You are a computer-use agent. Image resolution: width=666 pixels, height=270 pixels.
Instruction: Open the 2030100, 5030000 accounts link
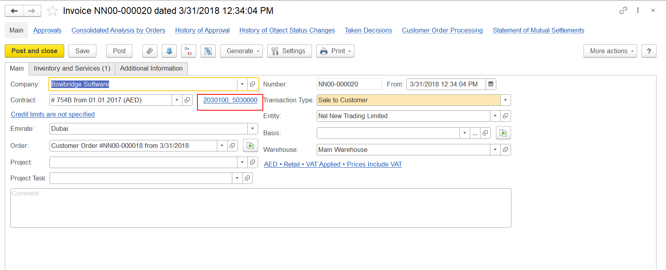[x=230, y=100]
